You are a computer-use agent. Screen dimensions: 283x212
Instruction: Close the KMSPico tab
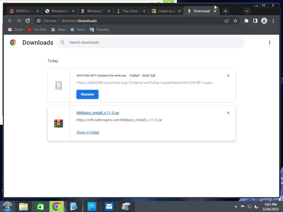click(x=38, y=11)
